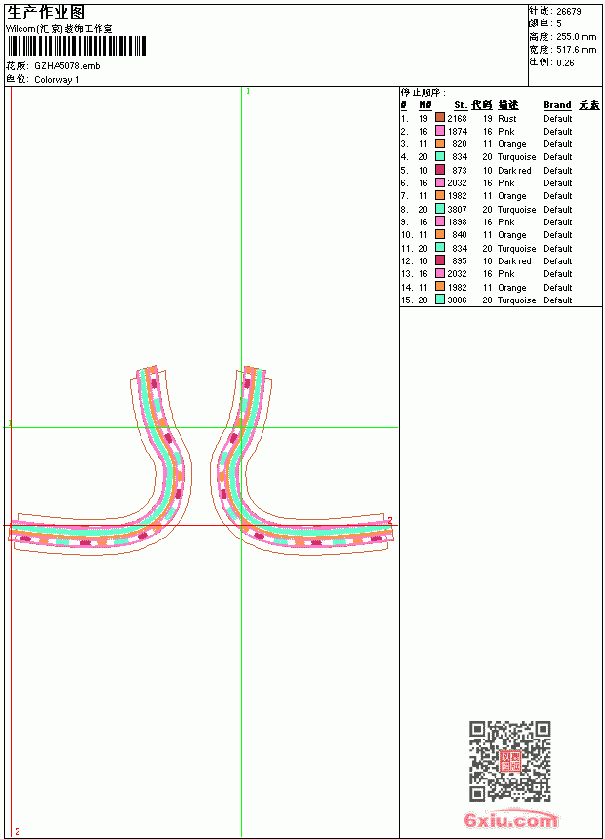Click the Rust color swatch in row 1
The width and height of the screenshot is (605, 839).
pos(439,118)
